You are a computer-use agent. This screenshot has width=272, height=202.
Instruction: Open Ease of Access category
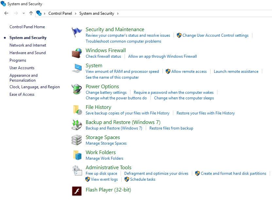(22, 94)
